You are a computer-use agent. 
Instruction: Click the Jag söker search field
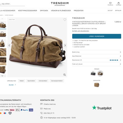[12, 4]
